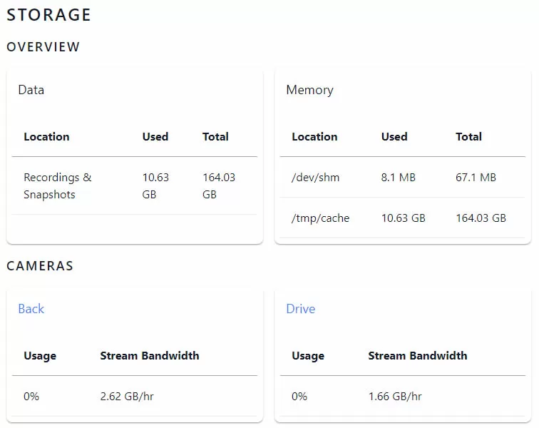The width and height of the screenshot is (539, 428).
Task: Click Drive camera's 1.66 GB/hr bandwidth
Action: (x=395, y=397)
